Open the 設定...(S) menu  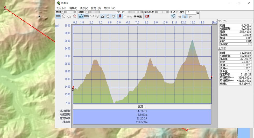(x=96, y=8)
